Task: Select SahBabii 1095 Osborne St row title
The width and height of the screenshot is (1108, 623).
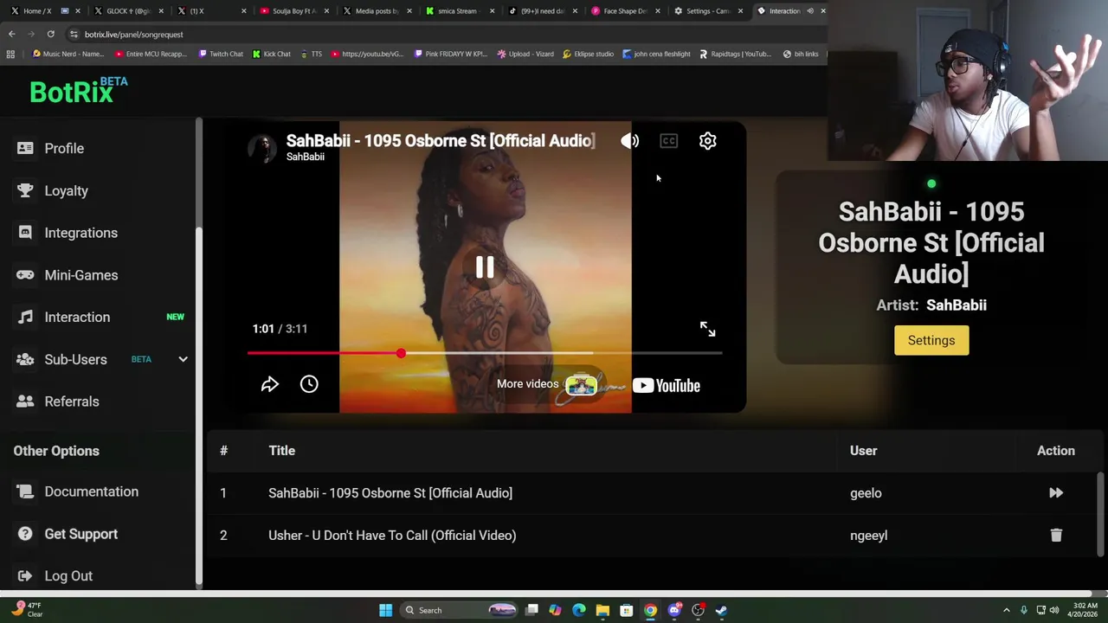Action: click(x=390, y=493)
